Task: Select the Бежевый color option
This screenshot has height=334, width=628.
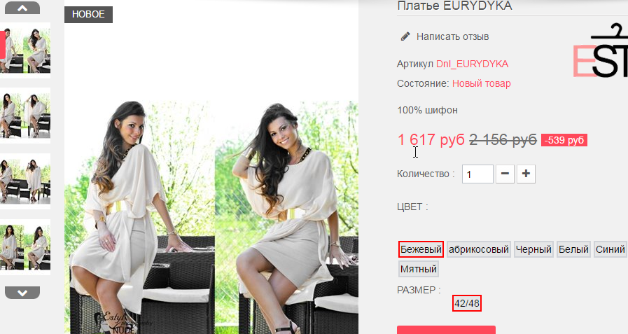Action: tap(421, 249)
